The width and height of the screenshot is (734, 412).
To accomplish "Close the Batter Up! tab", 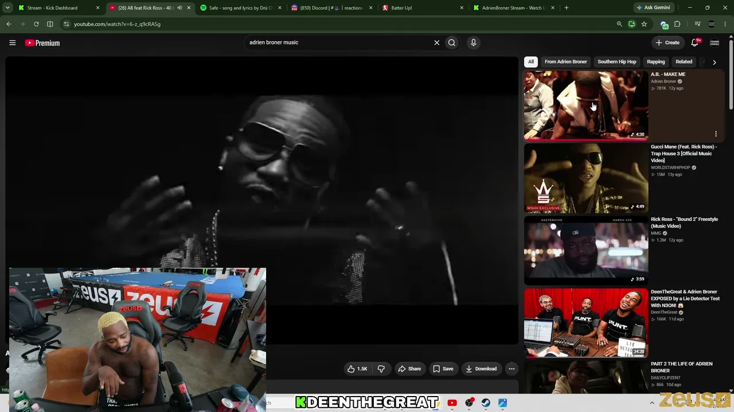I will 462,8.
